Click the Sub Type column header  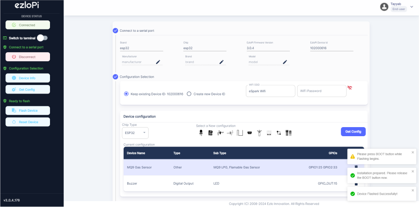pyautogui.click(x=219, y=153)
